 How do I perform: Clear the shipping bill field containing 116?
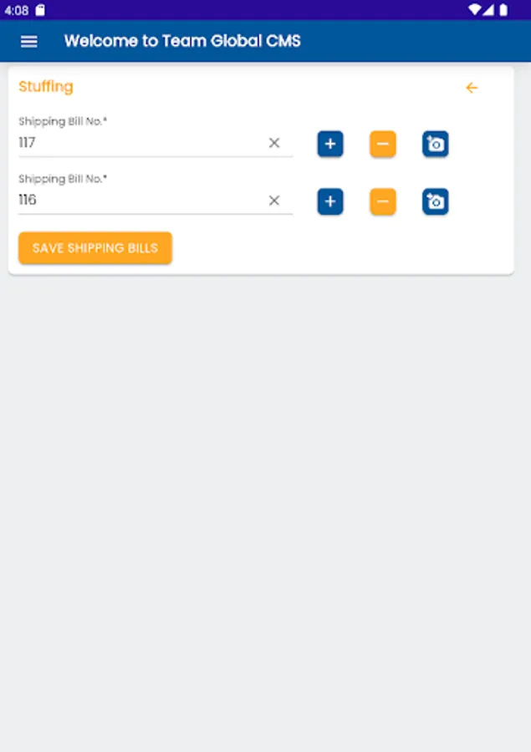click(x=273, y=201)
